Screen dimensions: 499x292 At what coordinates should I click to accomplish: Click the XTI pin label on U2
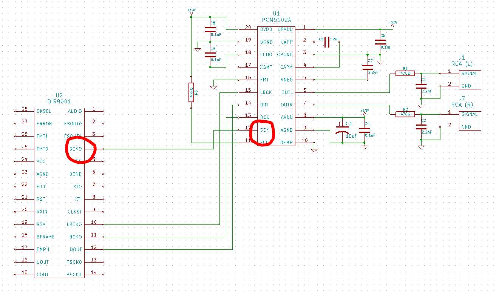pyautogui.click(x=77, y=199)
